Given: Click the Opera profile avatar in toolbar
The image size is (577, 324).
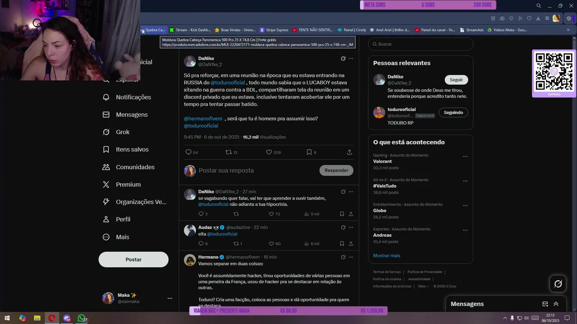Looking at the screenshot, I should pos(556,18).
